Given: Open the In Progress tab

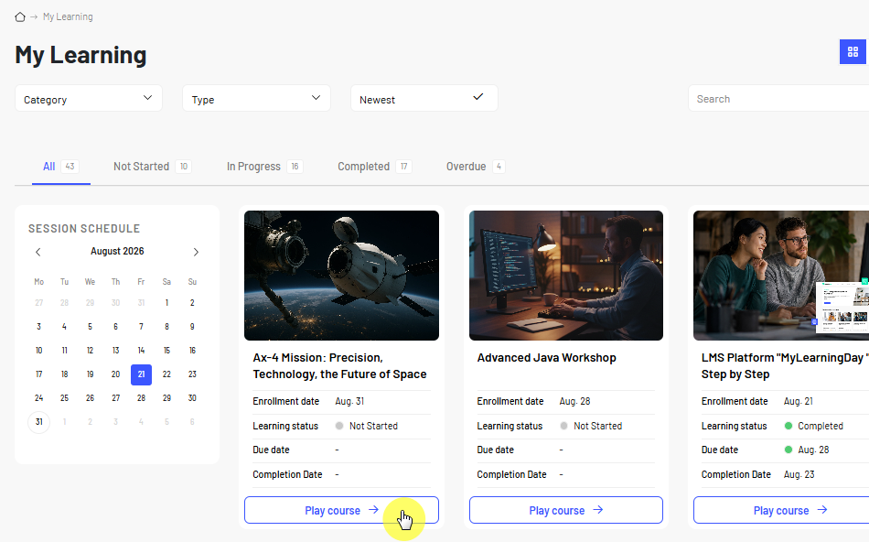Looking at the screenshot, I should 264,167.
